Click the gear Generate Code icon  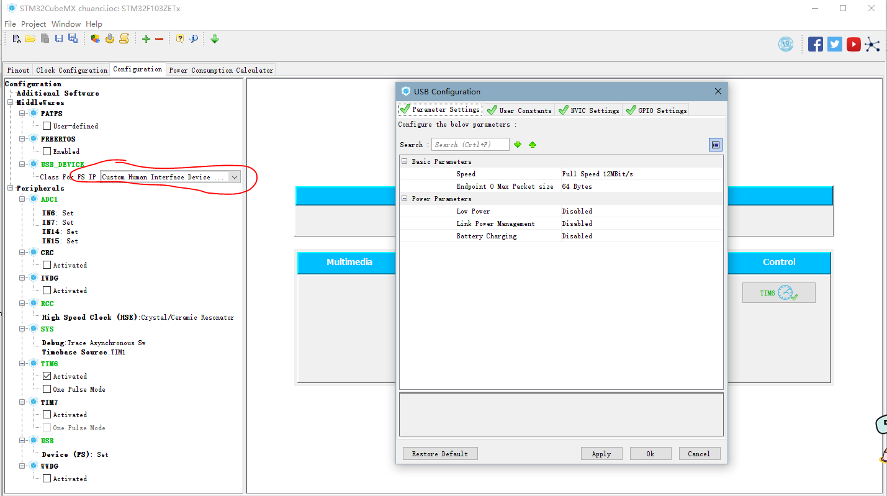click(x=110, y=38)
